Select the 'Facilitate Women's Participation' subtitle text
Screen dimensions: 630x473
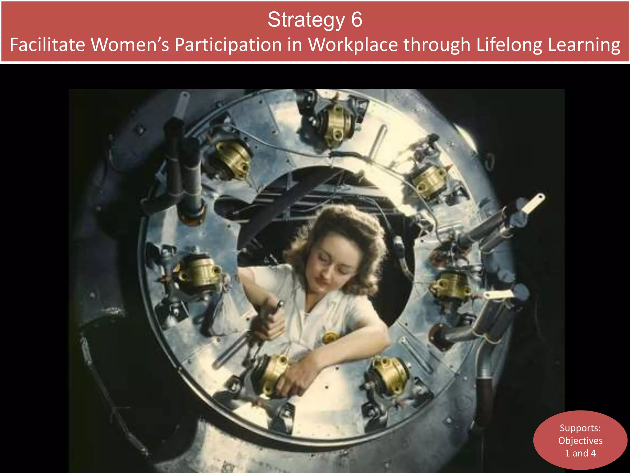(x=315, y=45)
